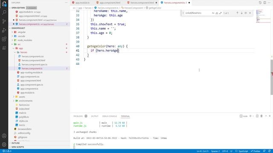Open the Manage gear icon
This screenshot has height=153, width=273.
tap(4, 144)
